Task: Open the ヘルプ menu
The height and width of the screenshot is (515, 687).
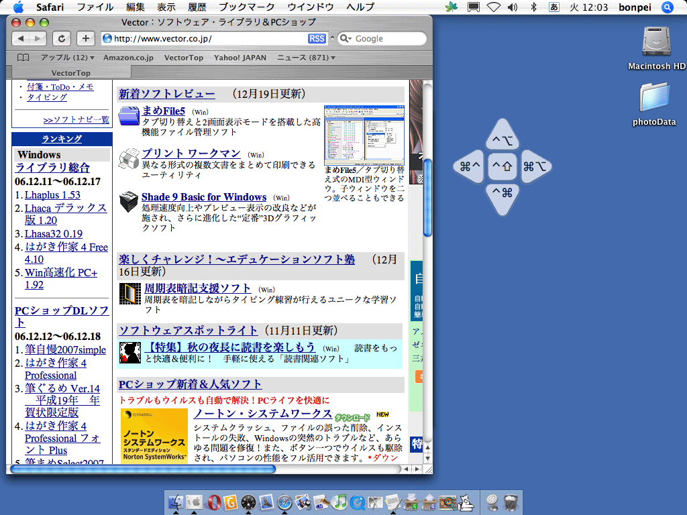Action: pyautogui.click(x=360, y=7)
